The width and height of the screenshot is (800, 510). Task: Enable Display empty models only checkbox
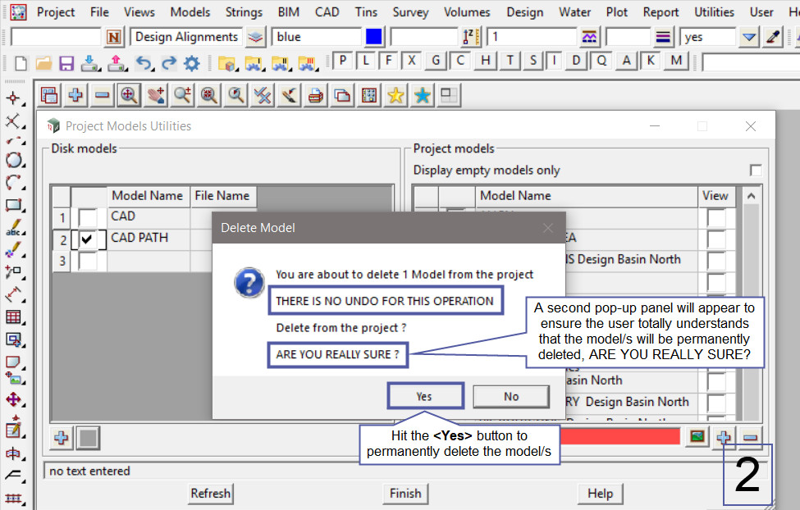click(x=756, y=170)
